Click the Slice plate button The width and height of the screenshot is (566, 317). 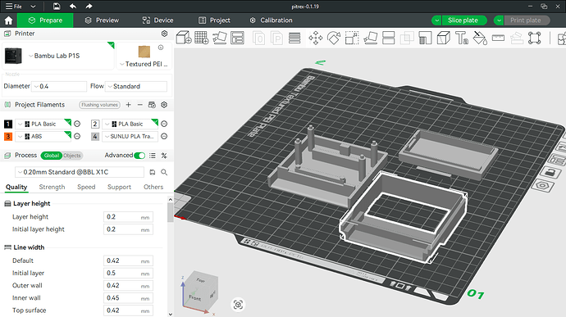tap(463, 20)
